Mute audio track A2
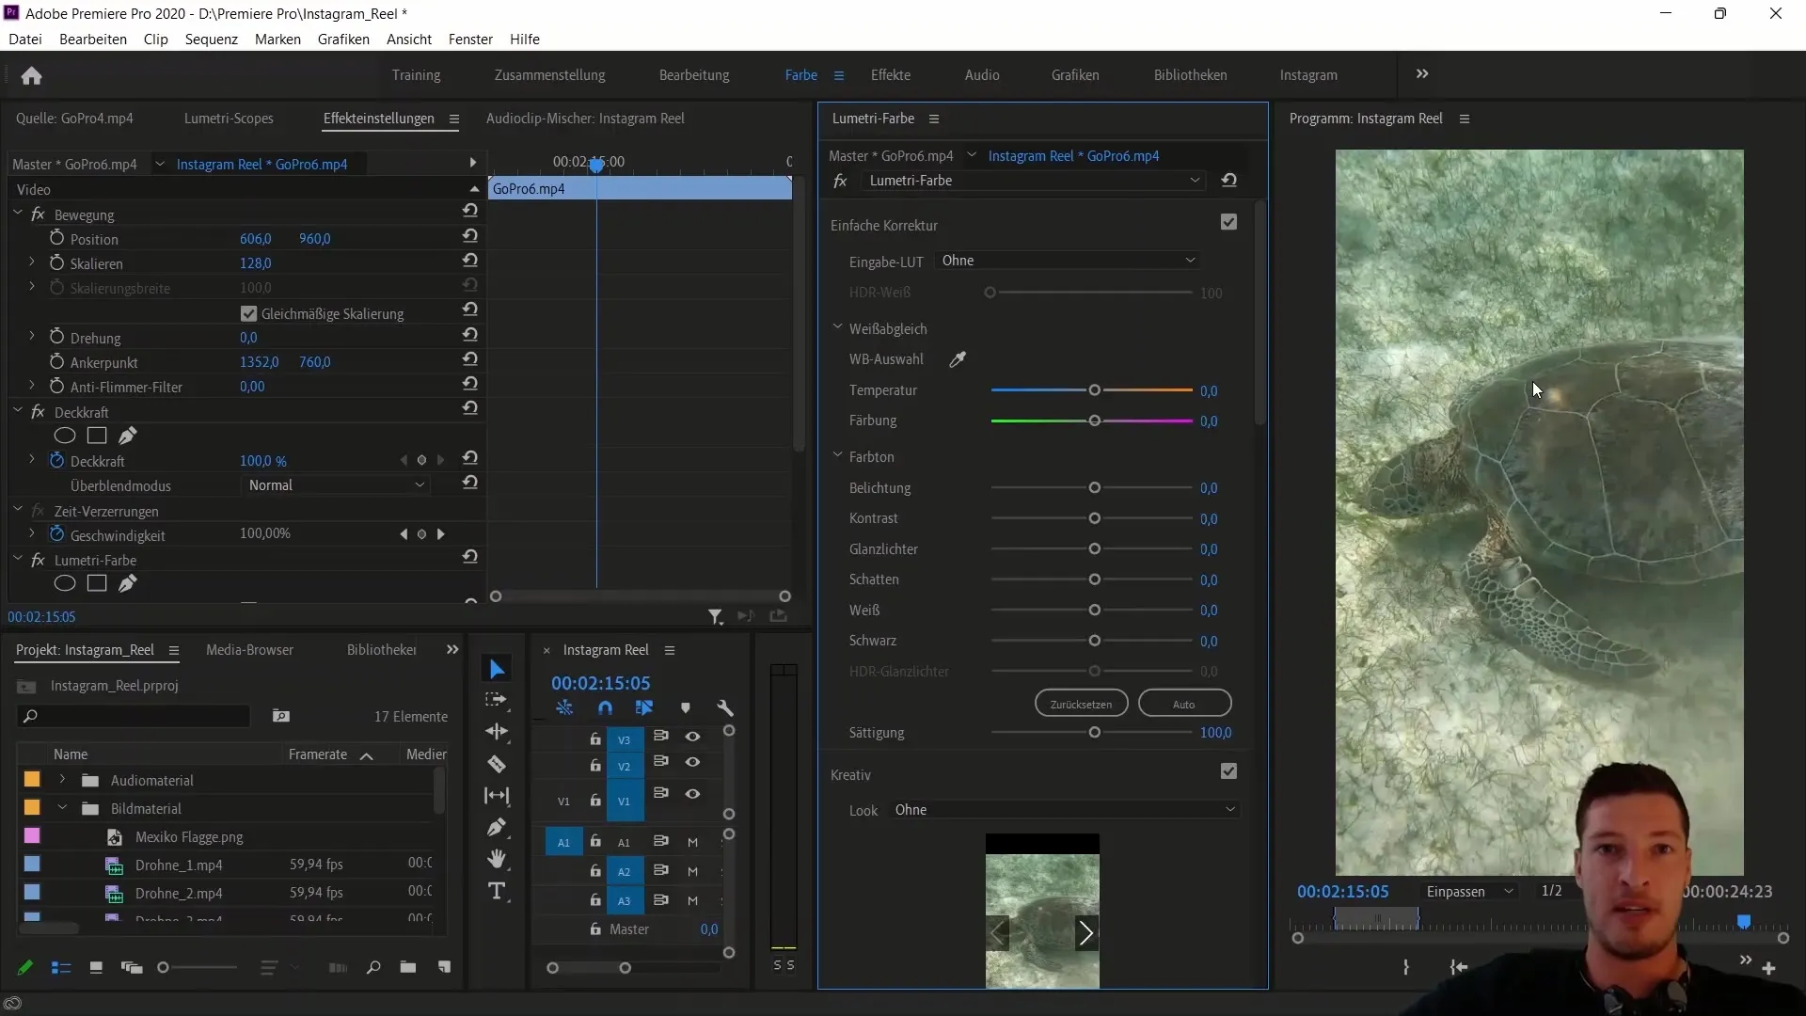This screenshot has height=1016, width=1806. pyautogui.click(x=692, y=872)
